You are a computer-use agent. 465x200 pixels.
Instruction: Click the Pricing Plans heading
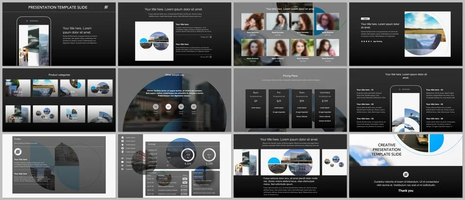pyautogui.click(x=290, y=76)
